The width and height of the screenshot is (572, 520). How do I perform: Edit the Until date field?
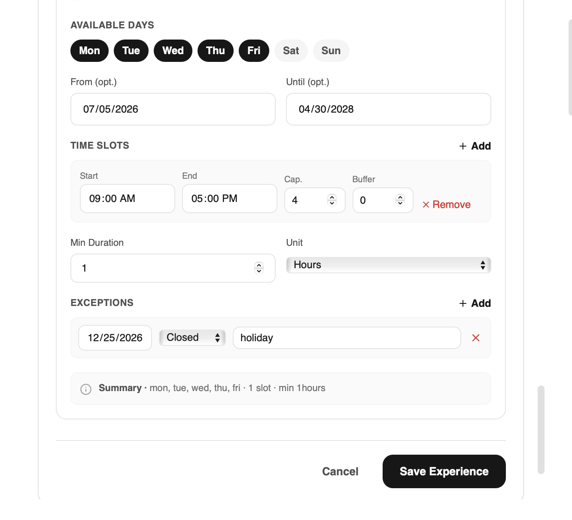(x=389, y=109)
